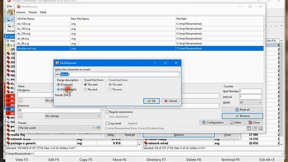The height and width of the screenshot is (162, 288).
Task: Enable the Regular expressions checkbox
Action: click(x=119, y=112)
